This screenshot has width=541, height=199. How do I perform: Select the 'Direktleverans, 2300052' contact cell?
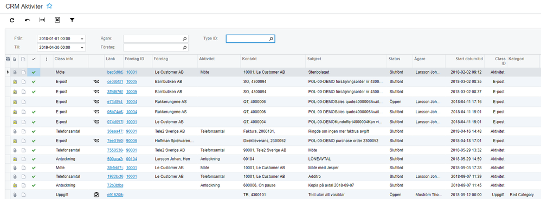273,141
